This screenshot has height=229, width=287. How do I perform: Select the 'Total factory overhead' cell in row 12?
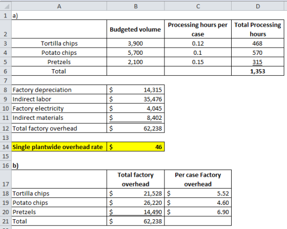click(59, 128)
